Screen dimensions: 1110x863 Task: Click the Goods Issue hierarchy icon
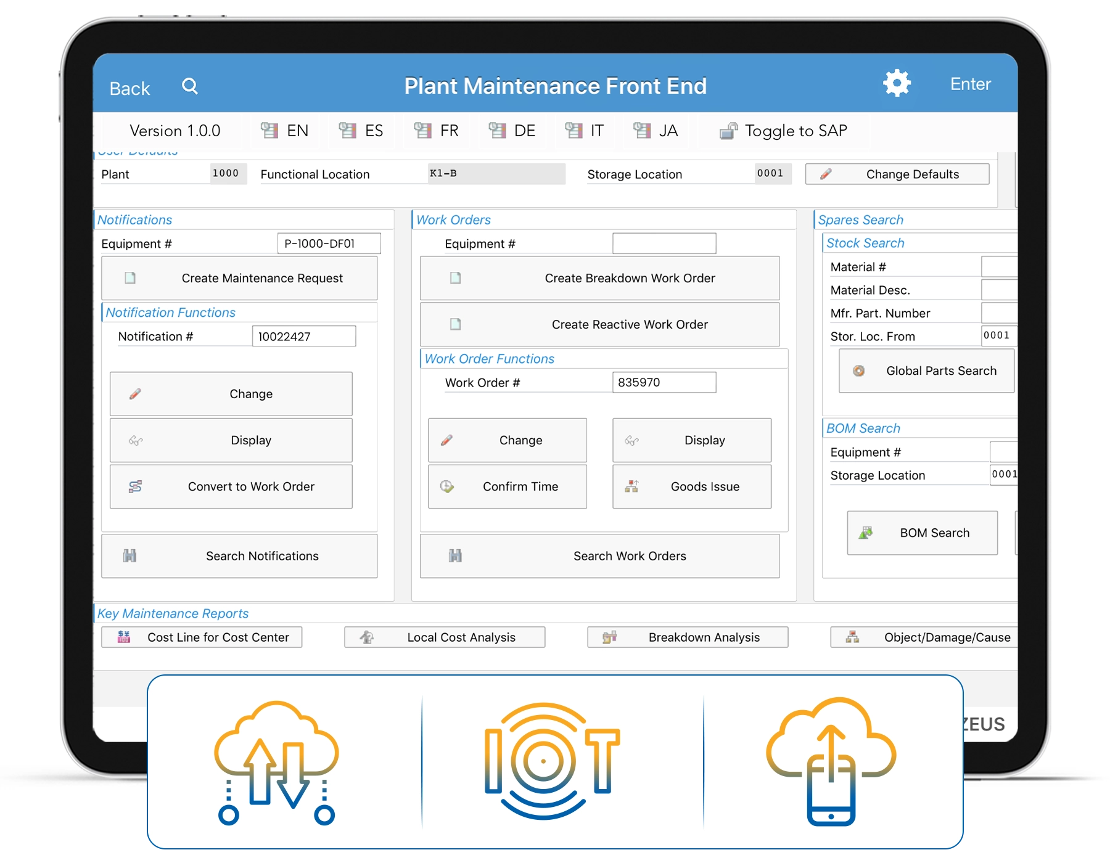click(631, 486)
